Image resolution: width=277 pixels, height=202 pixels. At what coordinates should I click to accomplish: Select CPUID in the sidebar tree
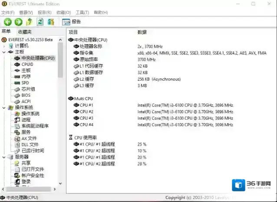tap(27, 64)
